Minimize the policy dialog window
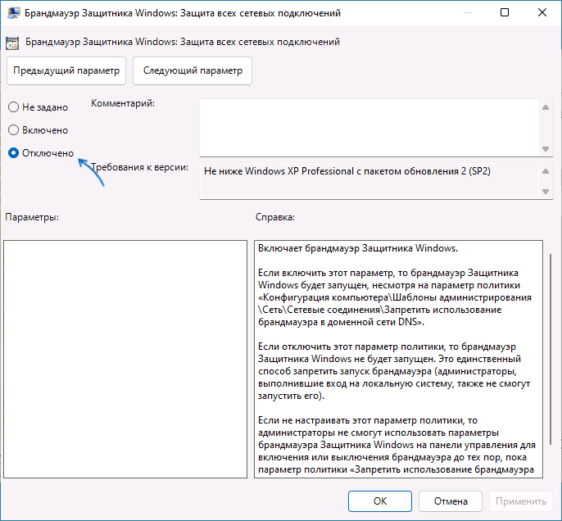The width and height of the screenshot is (562, 521). pos(467,13)
